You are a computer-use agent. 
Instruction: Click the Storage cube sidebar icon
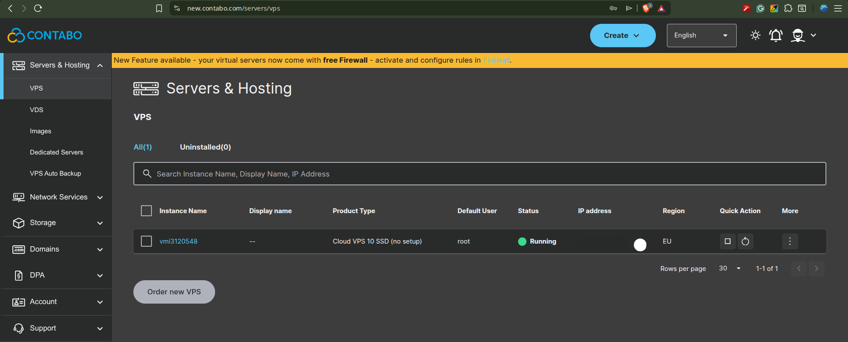click(x=19, y=223)
